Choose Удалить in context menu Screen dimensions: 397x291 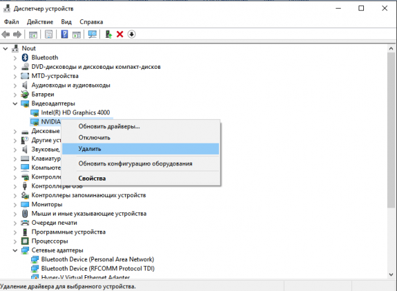click(141, 149)
